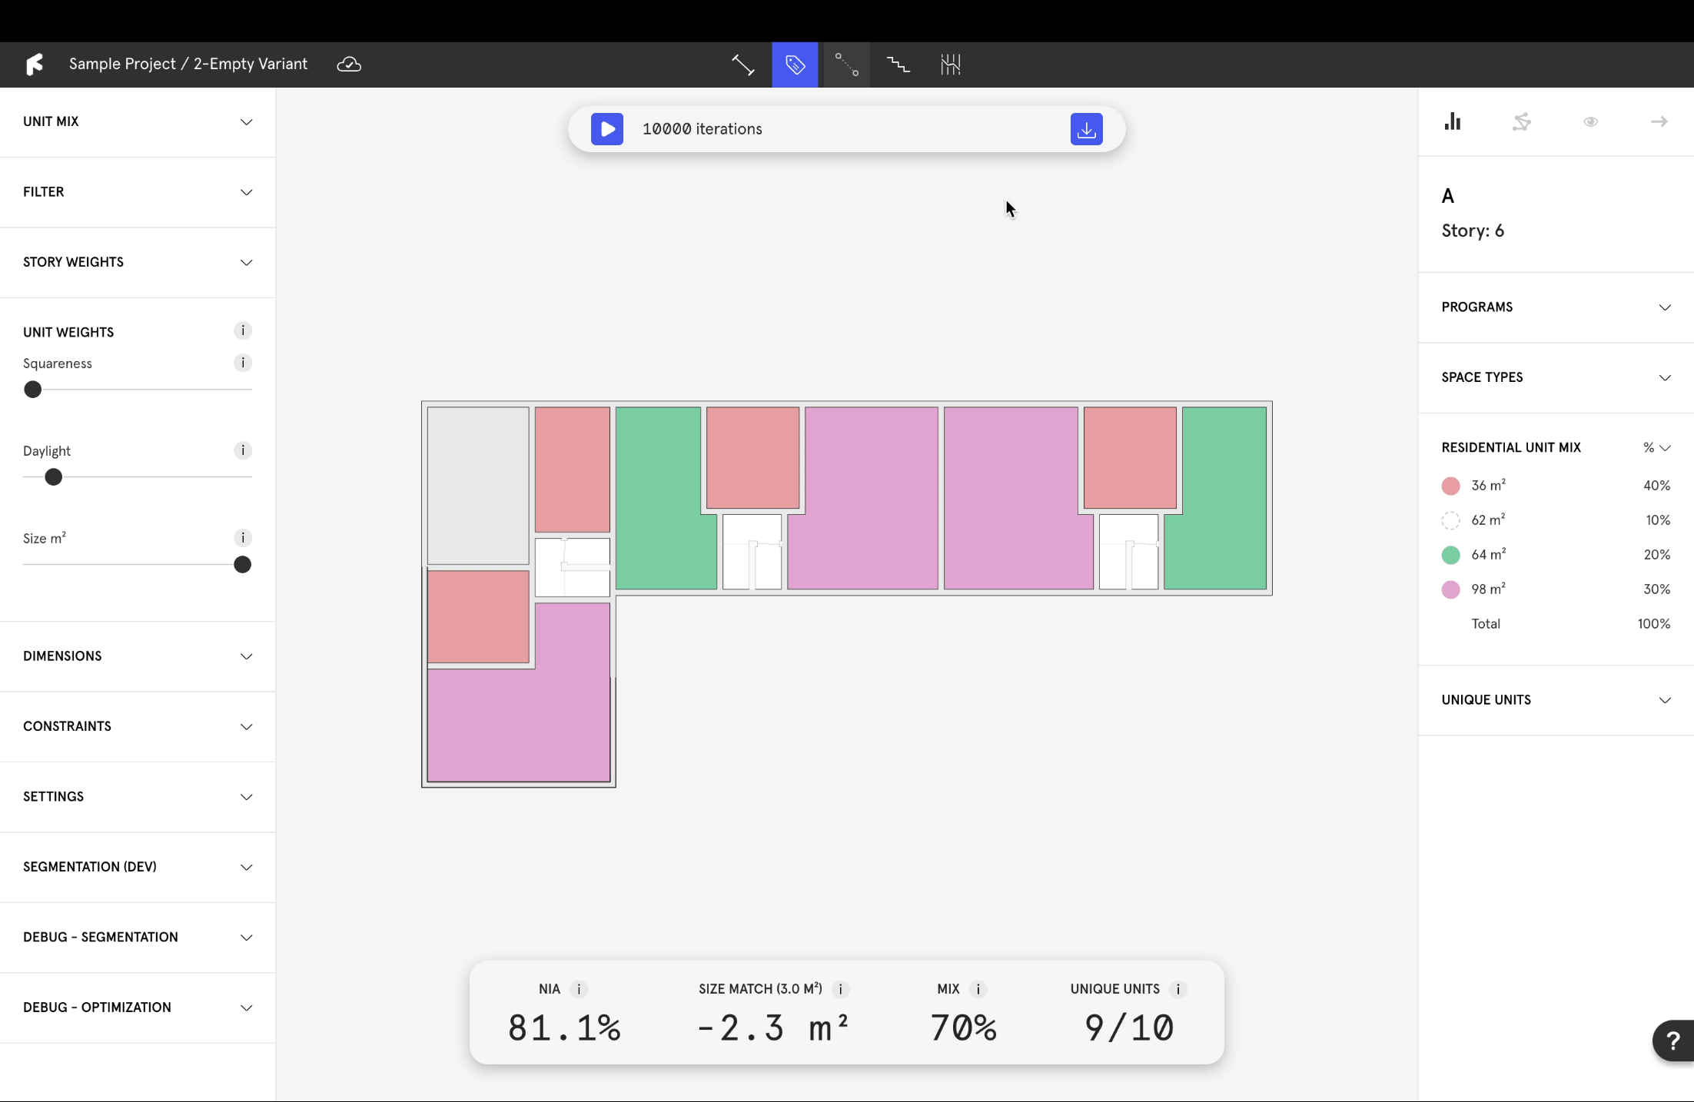1694x1102 pixels.
Task: Toggle the 62 m² unit type circle
Action: coord(1450,520)
